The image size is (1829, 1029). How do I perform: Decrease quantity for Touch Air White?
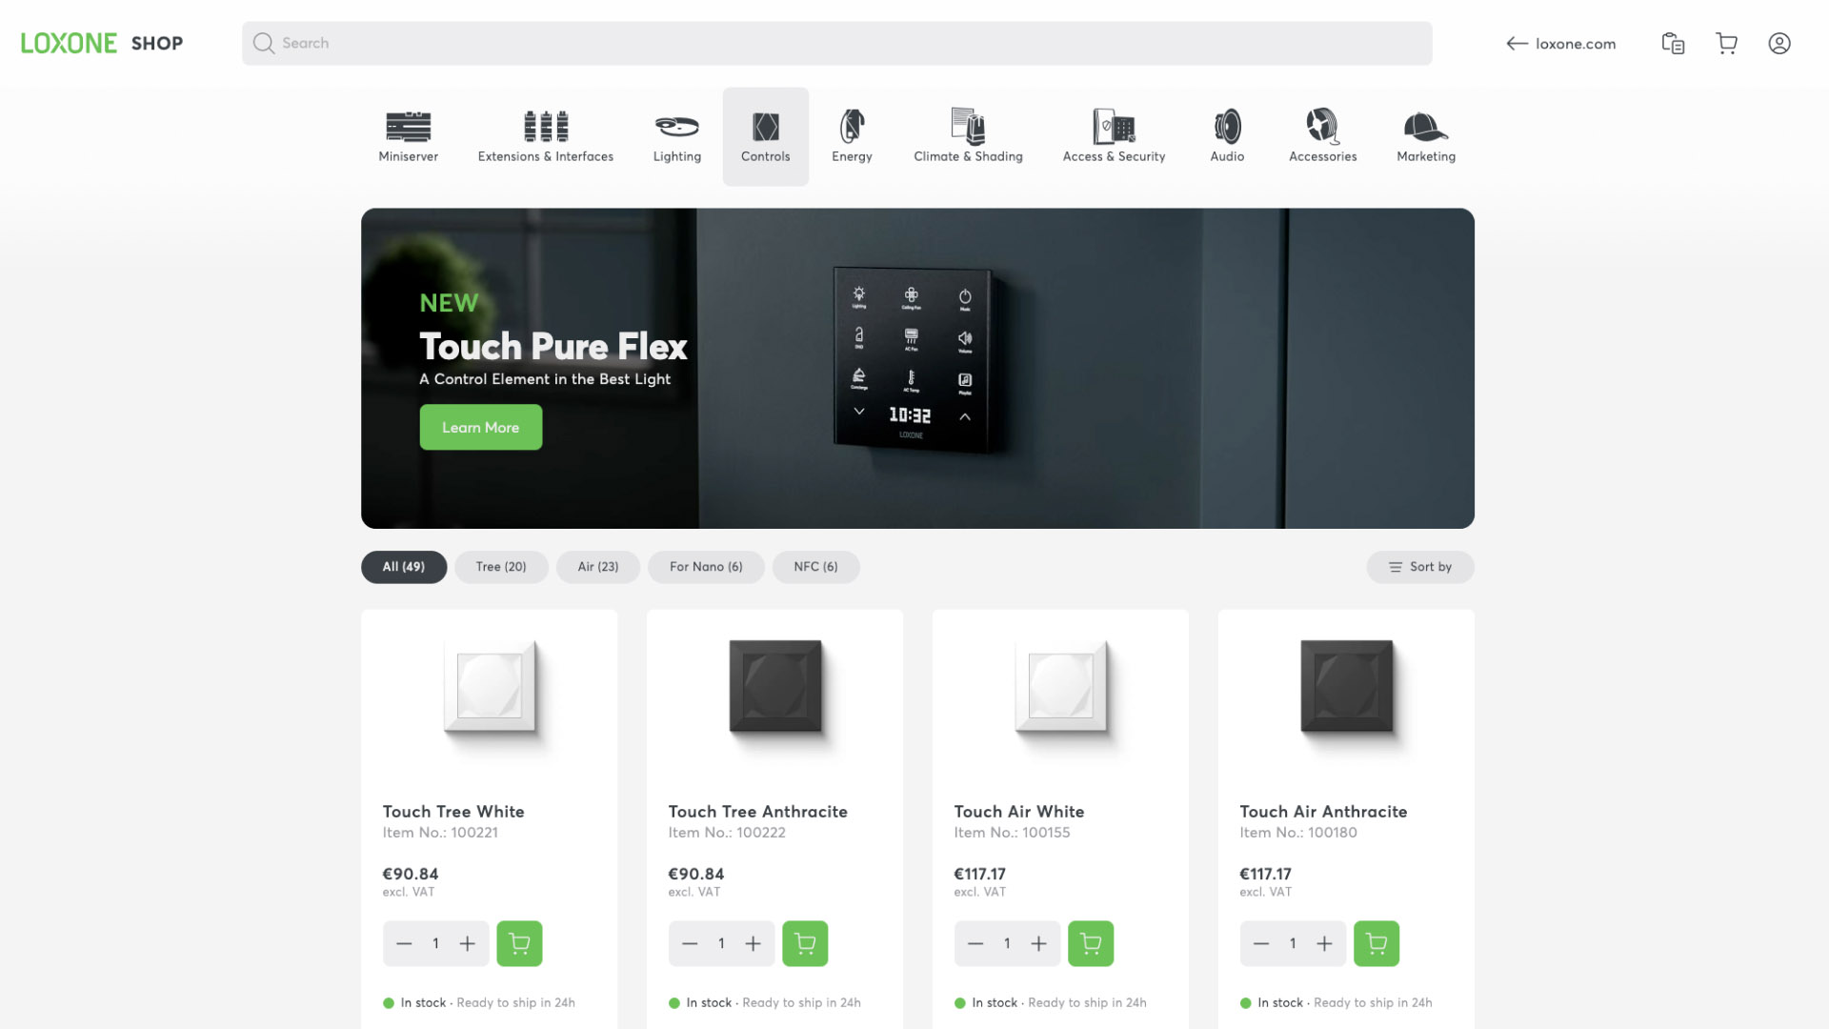tap(975, 943)
